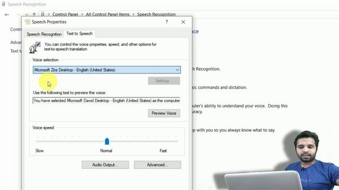Click All Control Panel Items breadcrumb
Screen dimensions: 339x190
pos(108,14)
